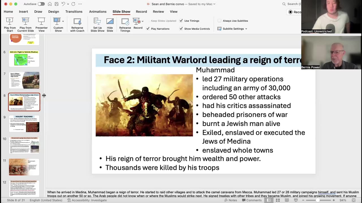Expand the Subtitle Settings dropdown
The image size is (362, 203).
click(x=246, y=29)
